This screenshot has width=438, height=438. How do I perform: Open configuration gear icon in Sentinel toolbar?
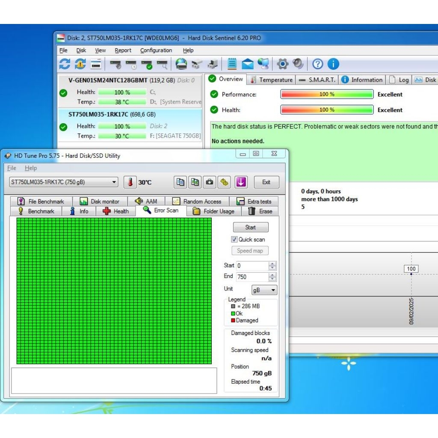(x=282, y=64)
